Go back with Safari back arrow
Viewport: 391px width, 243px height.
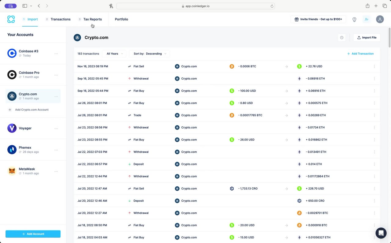(39, 6)
